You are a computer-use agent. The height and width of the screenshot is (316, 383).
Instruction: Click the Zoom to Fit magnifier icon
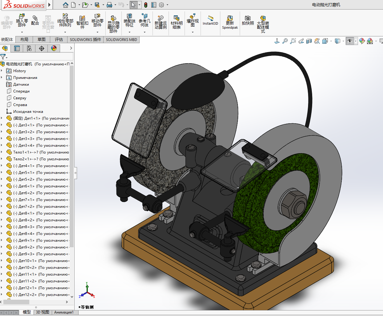[285, 41]
